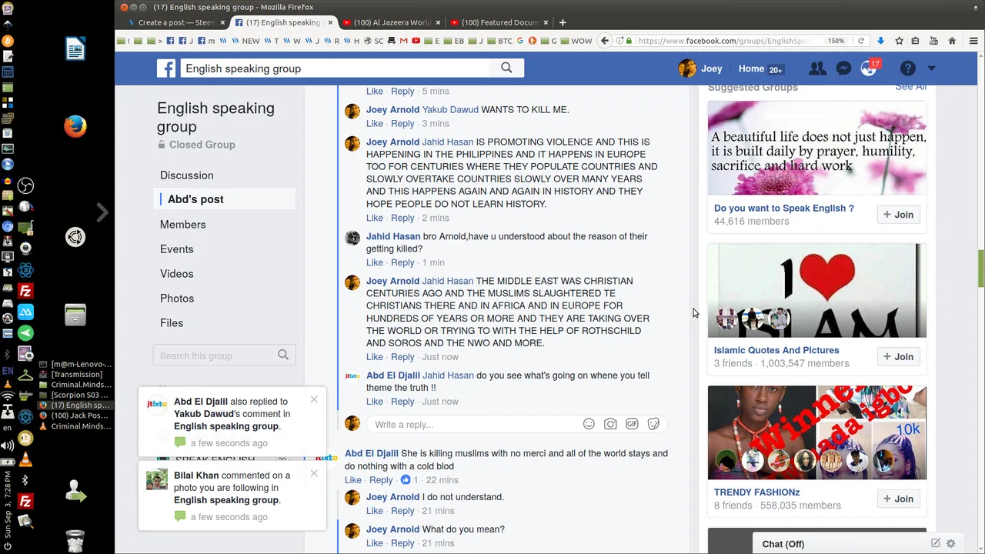
Task: Select Transmission window in taskbar list
Action: coord(77,374)
